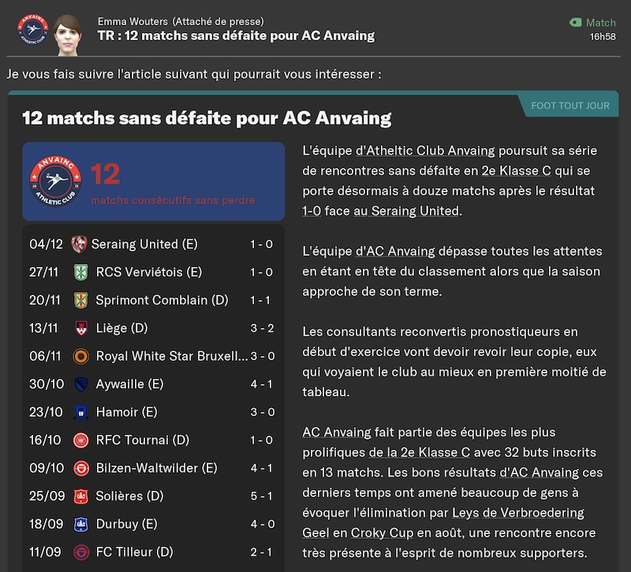Select the 25/09 Solières match row
The width and height of the screenshot is (631, 572).
153,496
